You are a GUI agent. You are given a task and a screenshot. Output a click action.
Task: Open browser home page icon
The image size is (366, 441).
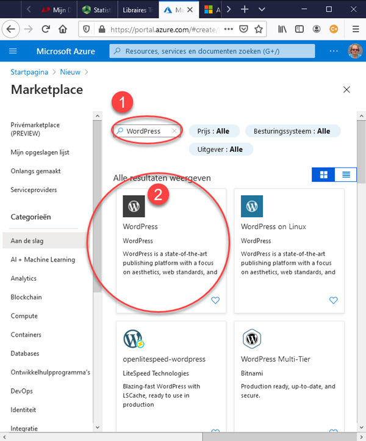[x=63, y=29]
